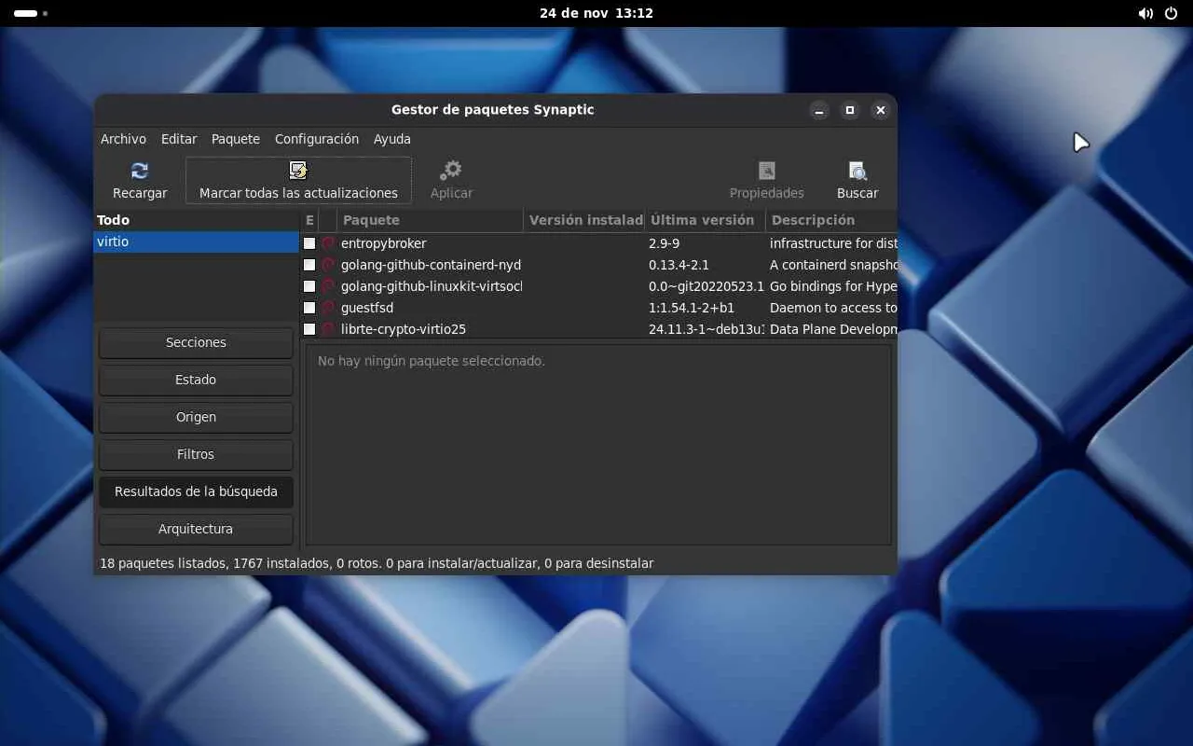This screenshot has width=1193, height=746.
Task: Open the volume control in the top bar
Action: click(x=1145, y=14)
